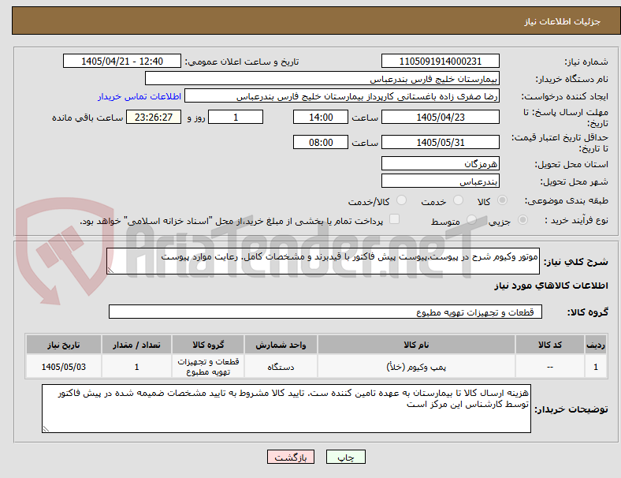Click the buyer notes resize handle
Image resolution: width=621 pixels, height=478 pixels.
(x=46, y=428)
